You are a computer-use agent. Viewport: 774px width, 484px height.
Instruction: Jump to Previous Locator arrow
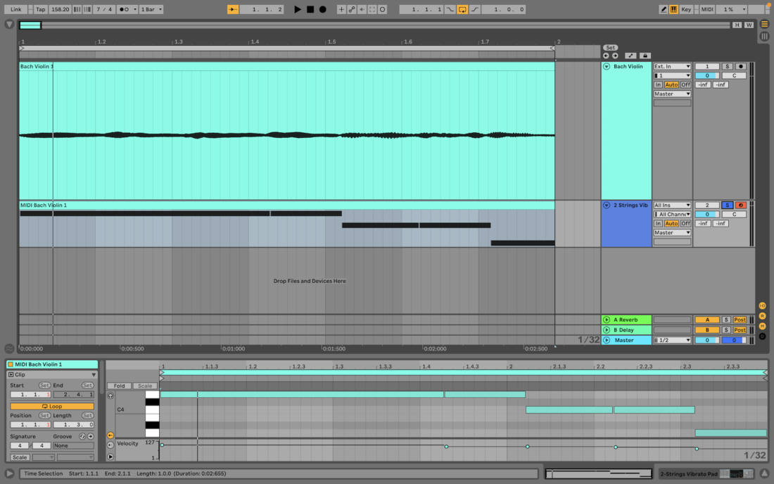coord(606,56)
